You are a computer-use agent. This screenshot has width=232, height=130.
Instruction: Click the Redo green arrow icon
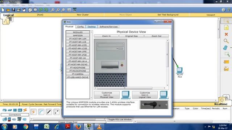46,10
